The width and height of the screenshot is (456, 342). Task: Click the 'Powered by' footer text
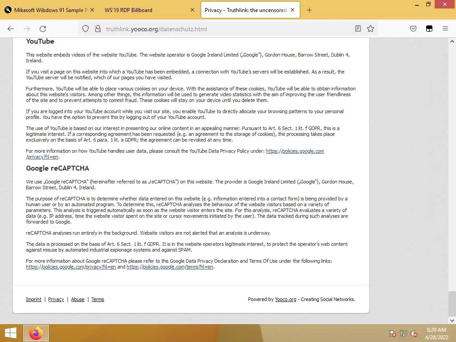coord(261,299)
